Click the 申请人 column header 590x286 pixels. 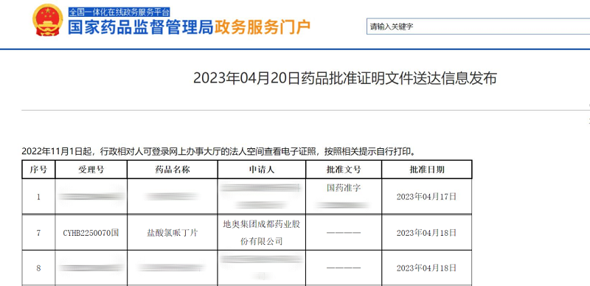coord(262,170)
